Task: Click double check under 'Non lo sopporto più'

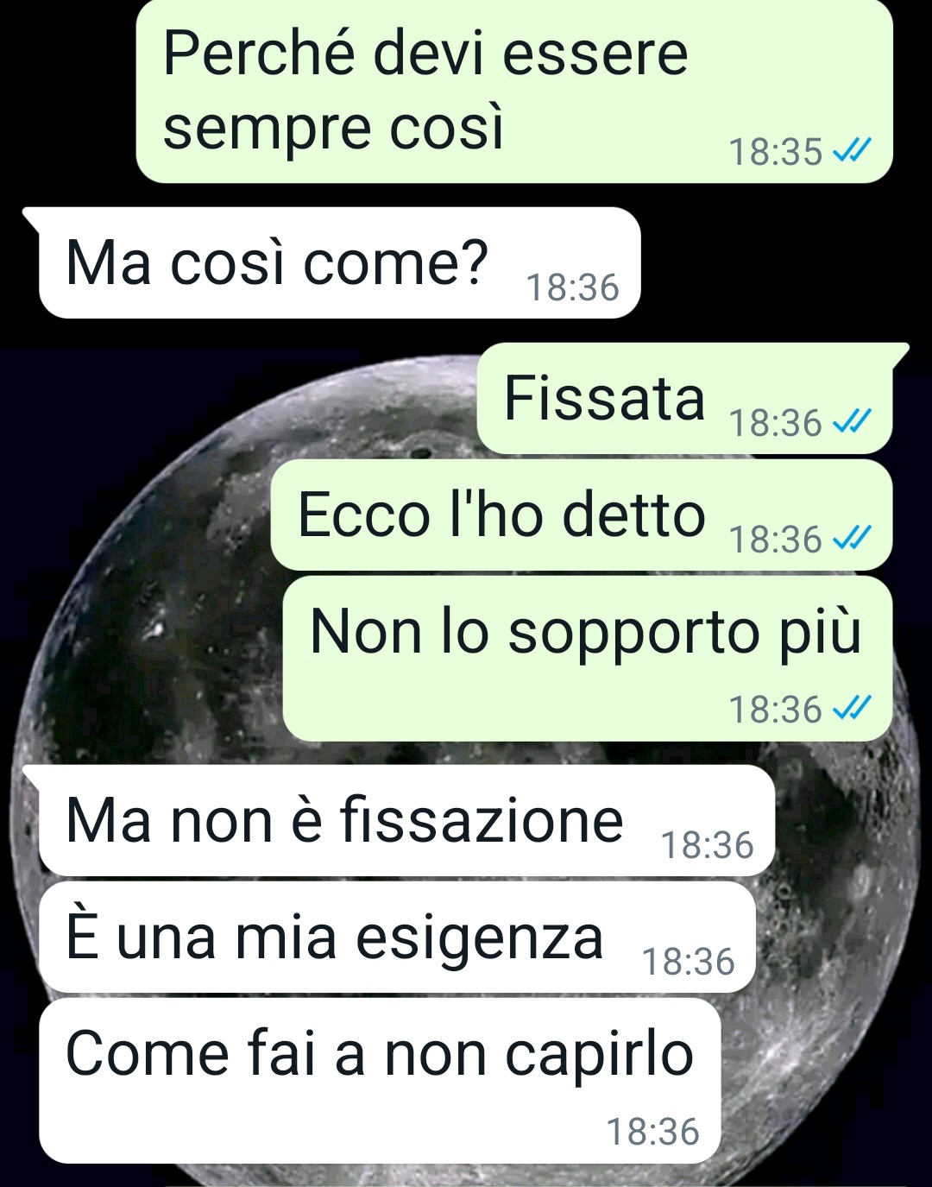Action: pos(852,710)
